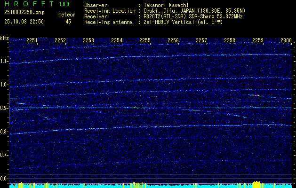Click the meteor count value 45

(68, 21)
